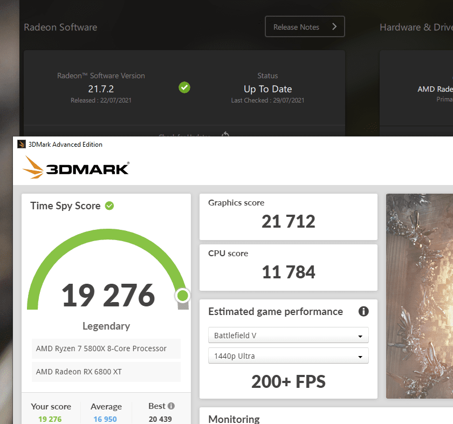Viewport: 453px width, 424px height.
Task: Click the Up To Date status text
Action: 268,89
